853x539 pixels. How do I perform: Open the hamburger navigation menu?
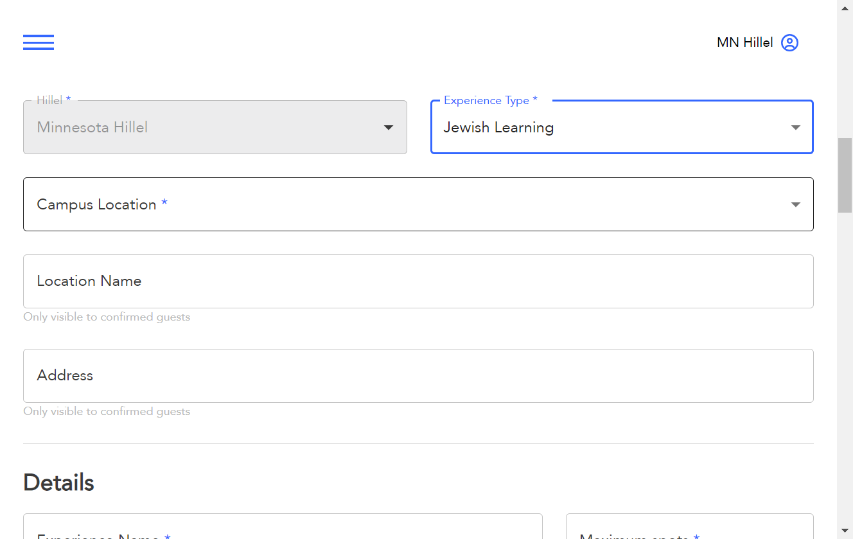[39, 42]
